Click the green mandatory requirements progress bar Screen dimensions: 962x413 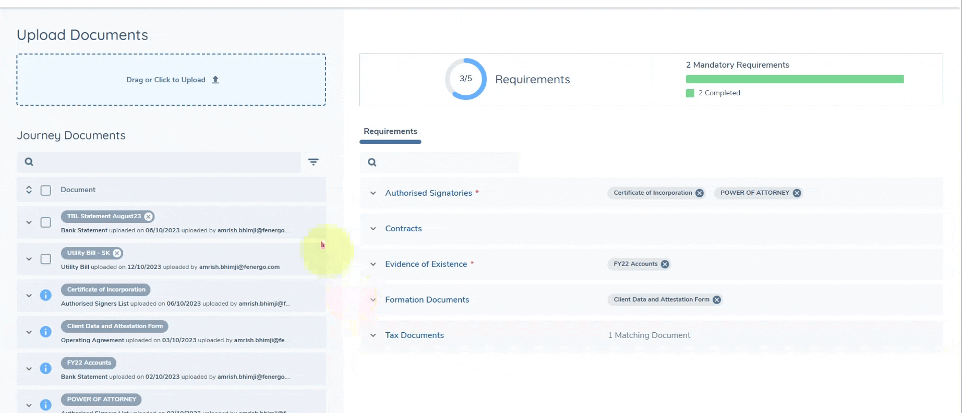click(794, 79)
